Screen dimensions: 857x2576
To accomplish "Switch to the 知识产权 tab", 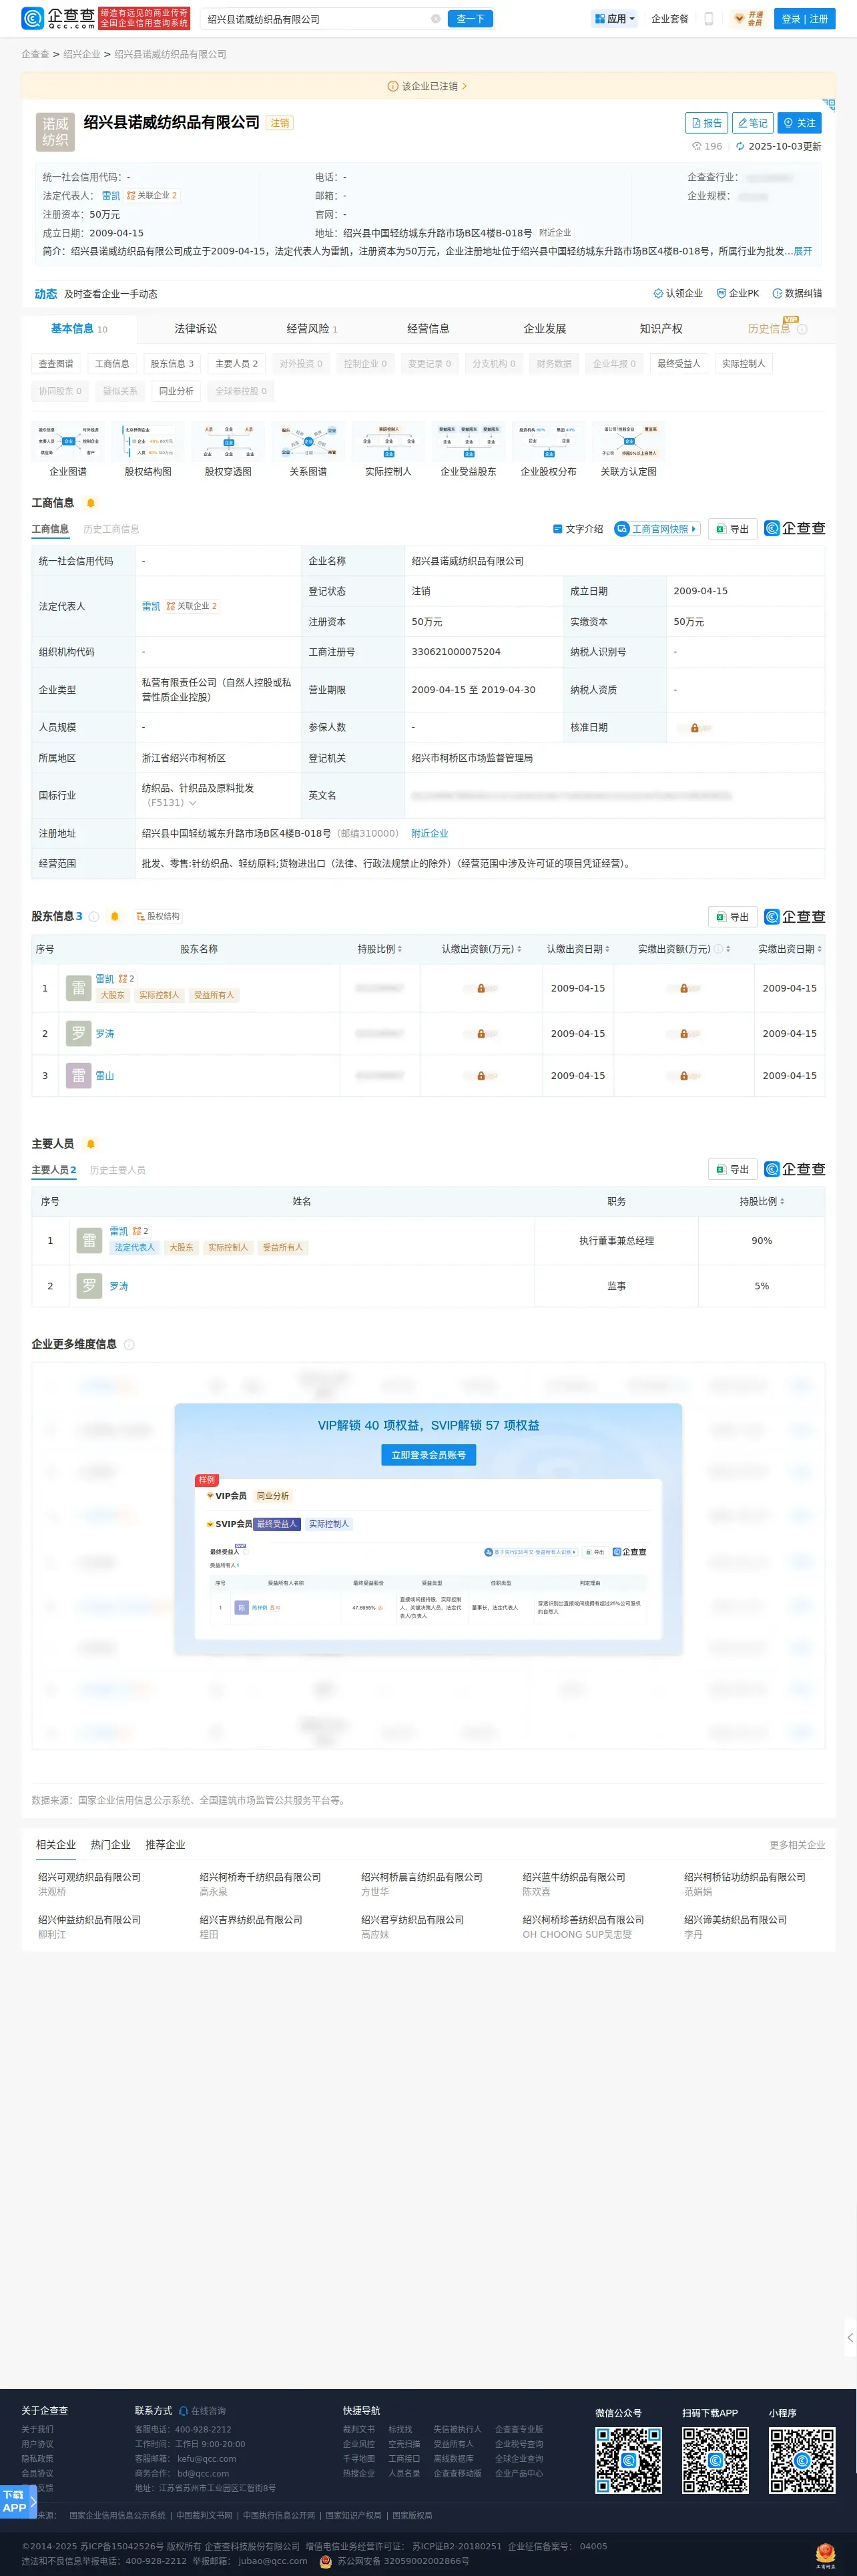I will click(661, 328).
